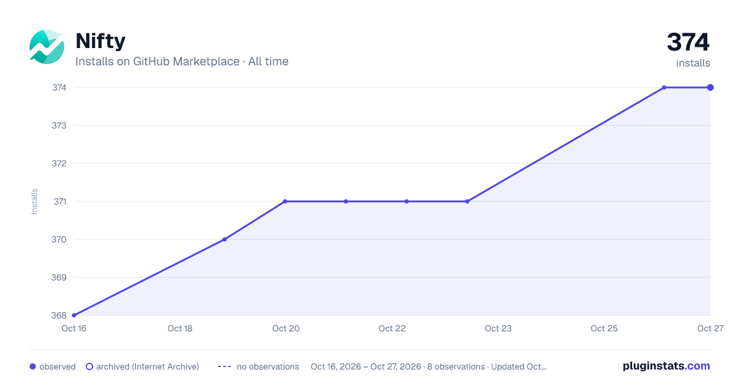This screenshot has width=740, height=388.
Task: Click the x-axis label Oct 22
Action: pyautogui.click(x=392, y=328)
